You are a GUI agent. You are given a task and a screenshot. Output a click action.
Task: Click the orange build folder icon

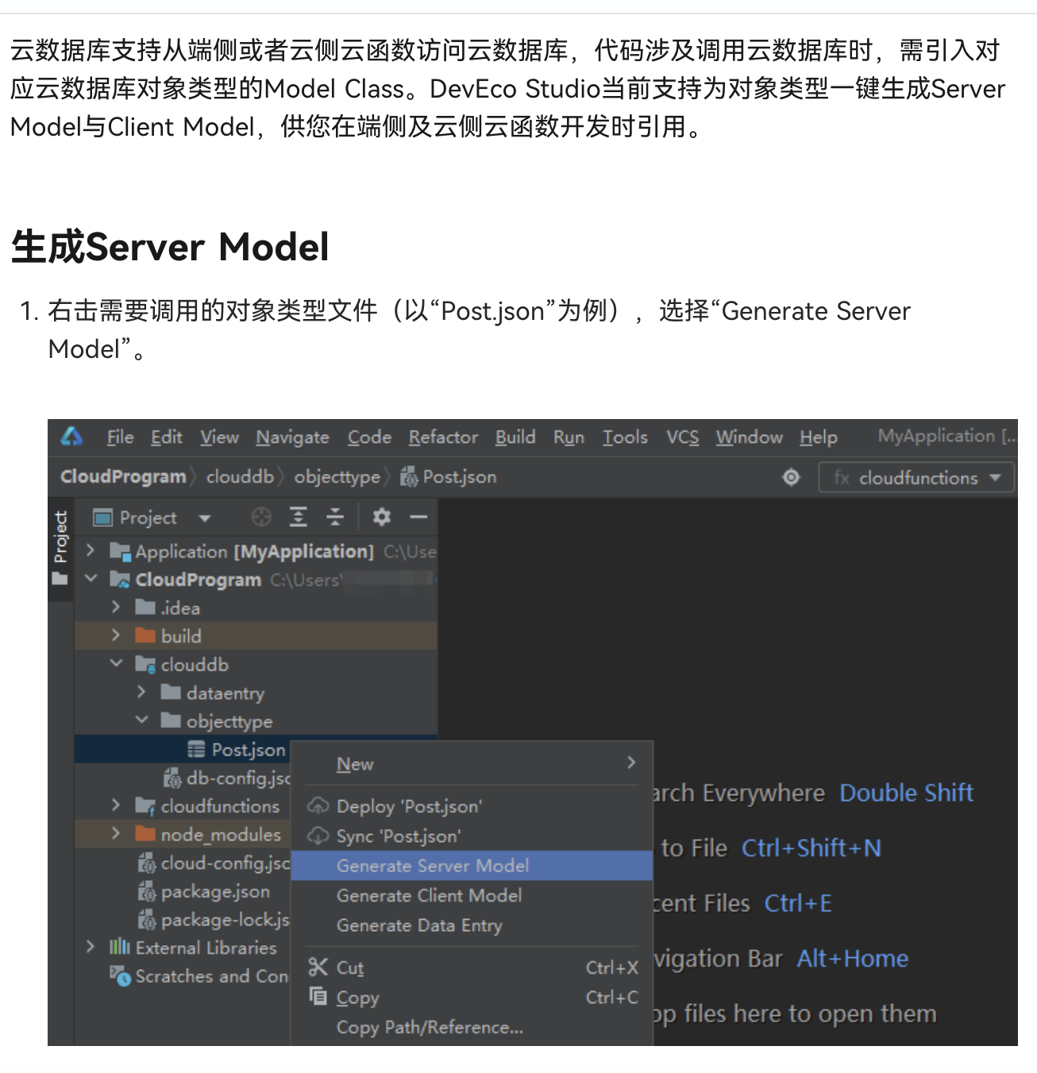[x=145, y=636]
